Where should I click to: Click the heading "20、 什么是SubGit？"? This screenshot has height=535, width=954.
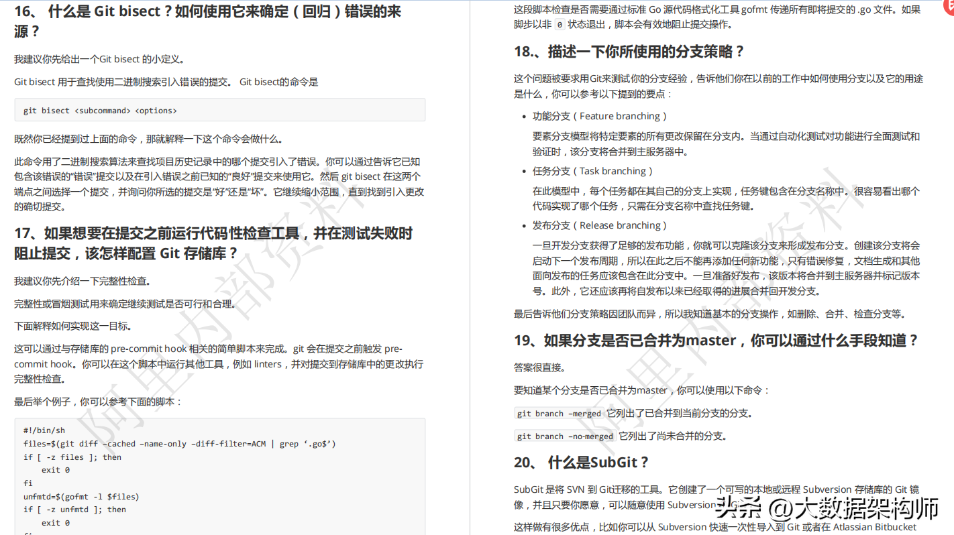[x=582, y=463]
